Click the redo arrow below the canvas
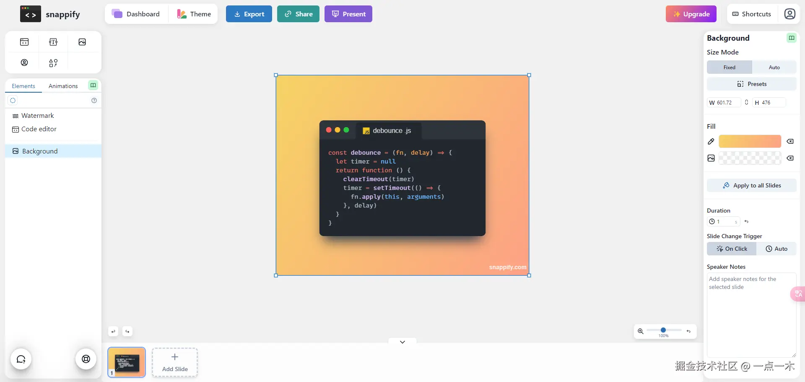 [x=127, y=331]
